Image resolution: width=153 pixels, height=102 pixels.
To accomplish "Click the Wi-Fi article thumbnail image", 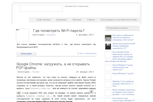I will click(22, 35).
